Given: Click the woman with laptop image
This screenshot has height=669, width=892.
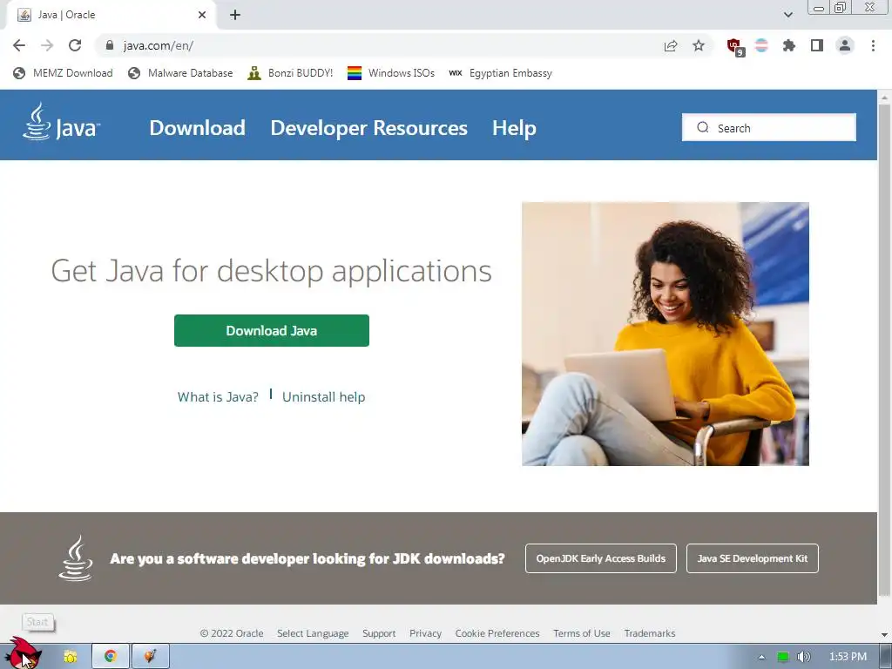Looking at the screenshot, I should point(665,334).
